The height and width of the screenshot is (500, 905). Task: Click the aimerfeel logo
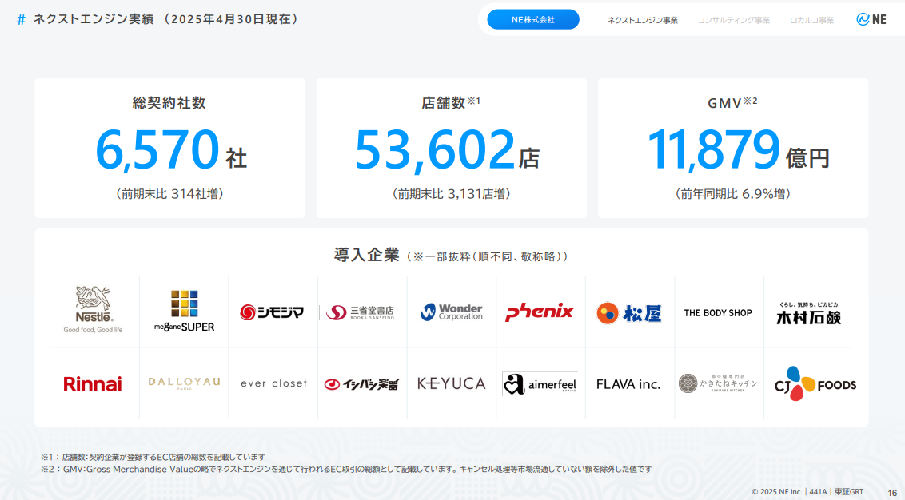[540, 384]
